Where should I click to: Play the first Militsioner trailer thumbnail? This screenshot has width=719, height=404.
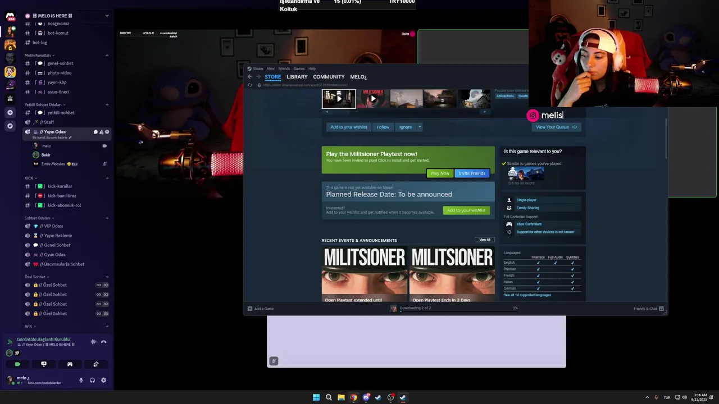(x=339, y=99)
